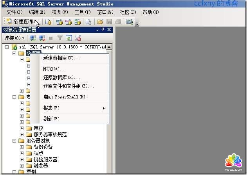Click the Disconnect icon in Object Explorer toolbar
Image resolution: width=247 pixels, height=175 pixels.
tap(42, 38)
